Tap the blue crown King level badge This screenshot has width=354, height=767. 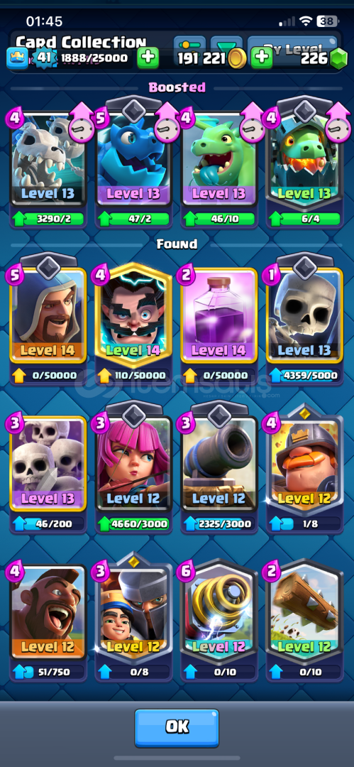pos(16,58)
